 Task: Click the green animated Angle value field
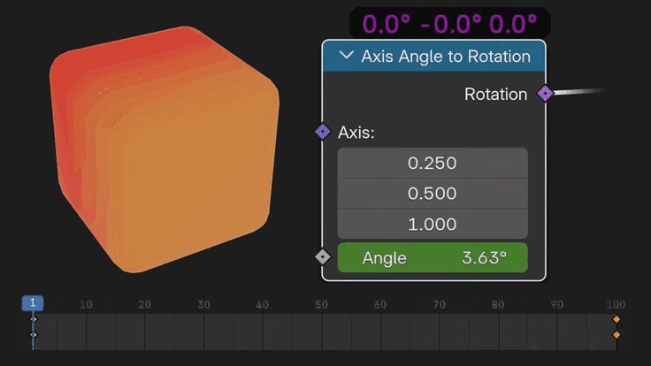point(433,258)
